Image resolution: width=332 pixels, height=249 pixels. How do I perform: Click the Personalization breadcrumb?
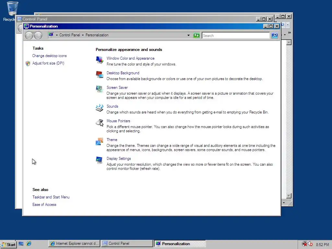point(97,35)
